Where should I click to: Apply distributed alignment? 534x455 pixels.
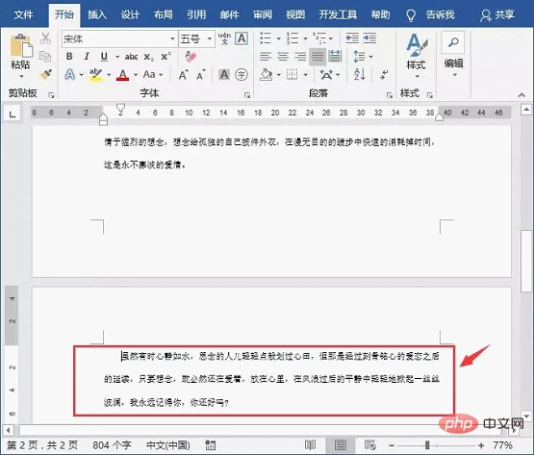point(335,56)
